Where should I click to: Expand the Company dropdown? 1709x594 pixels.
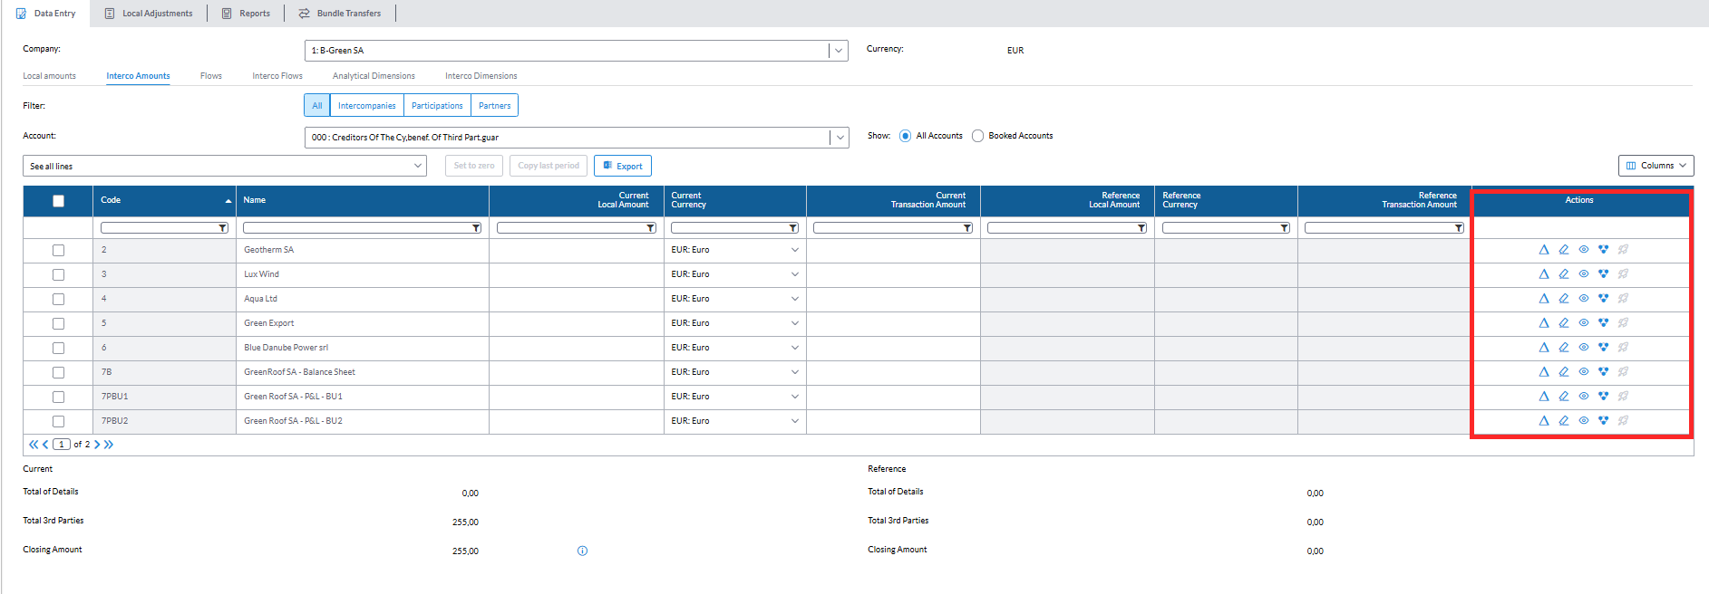pyautogui.click(x=839, y=51)
